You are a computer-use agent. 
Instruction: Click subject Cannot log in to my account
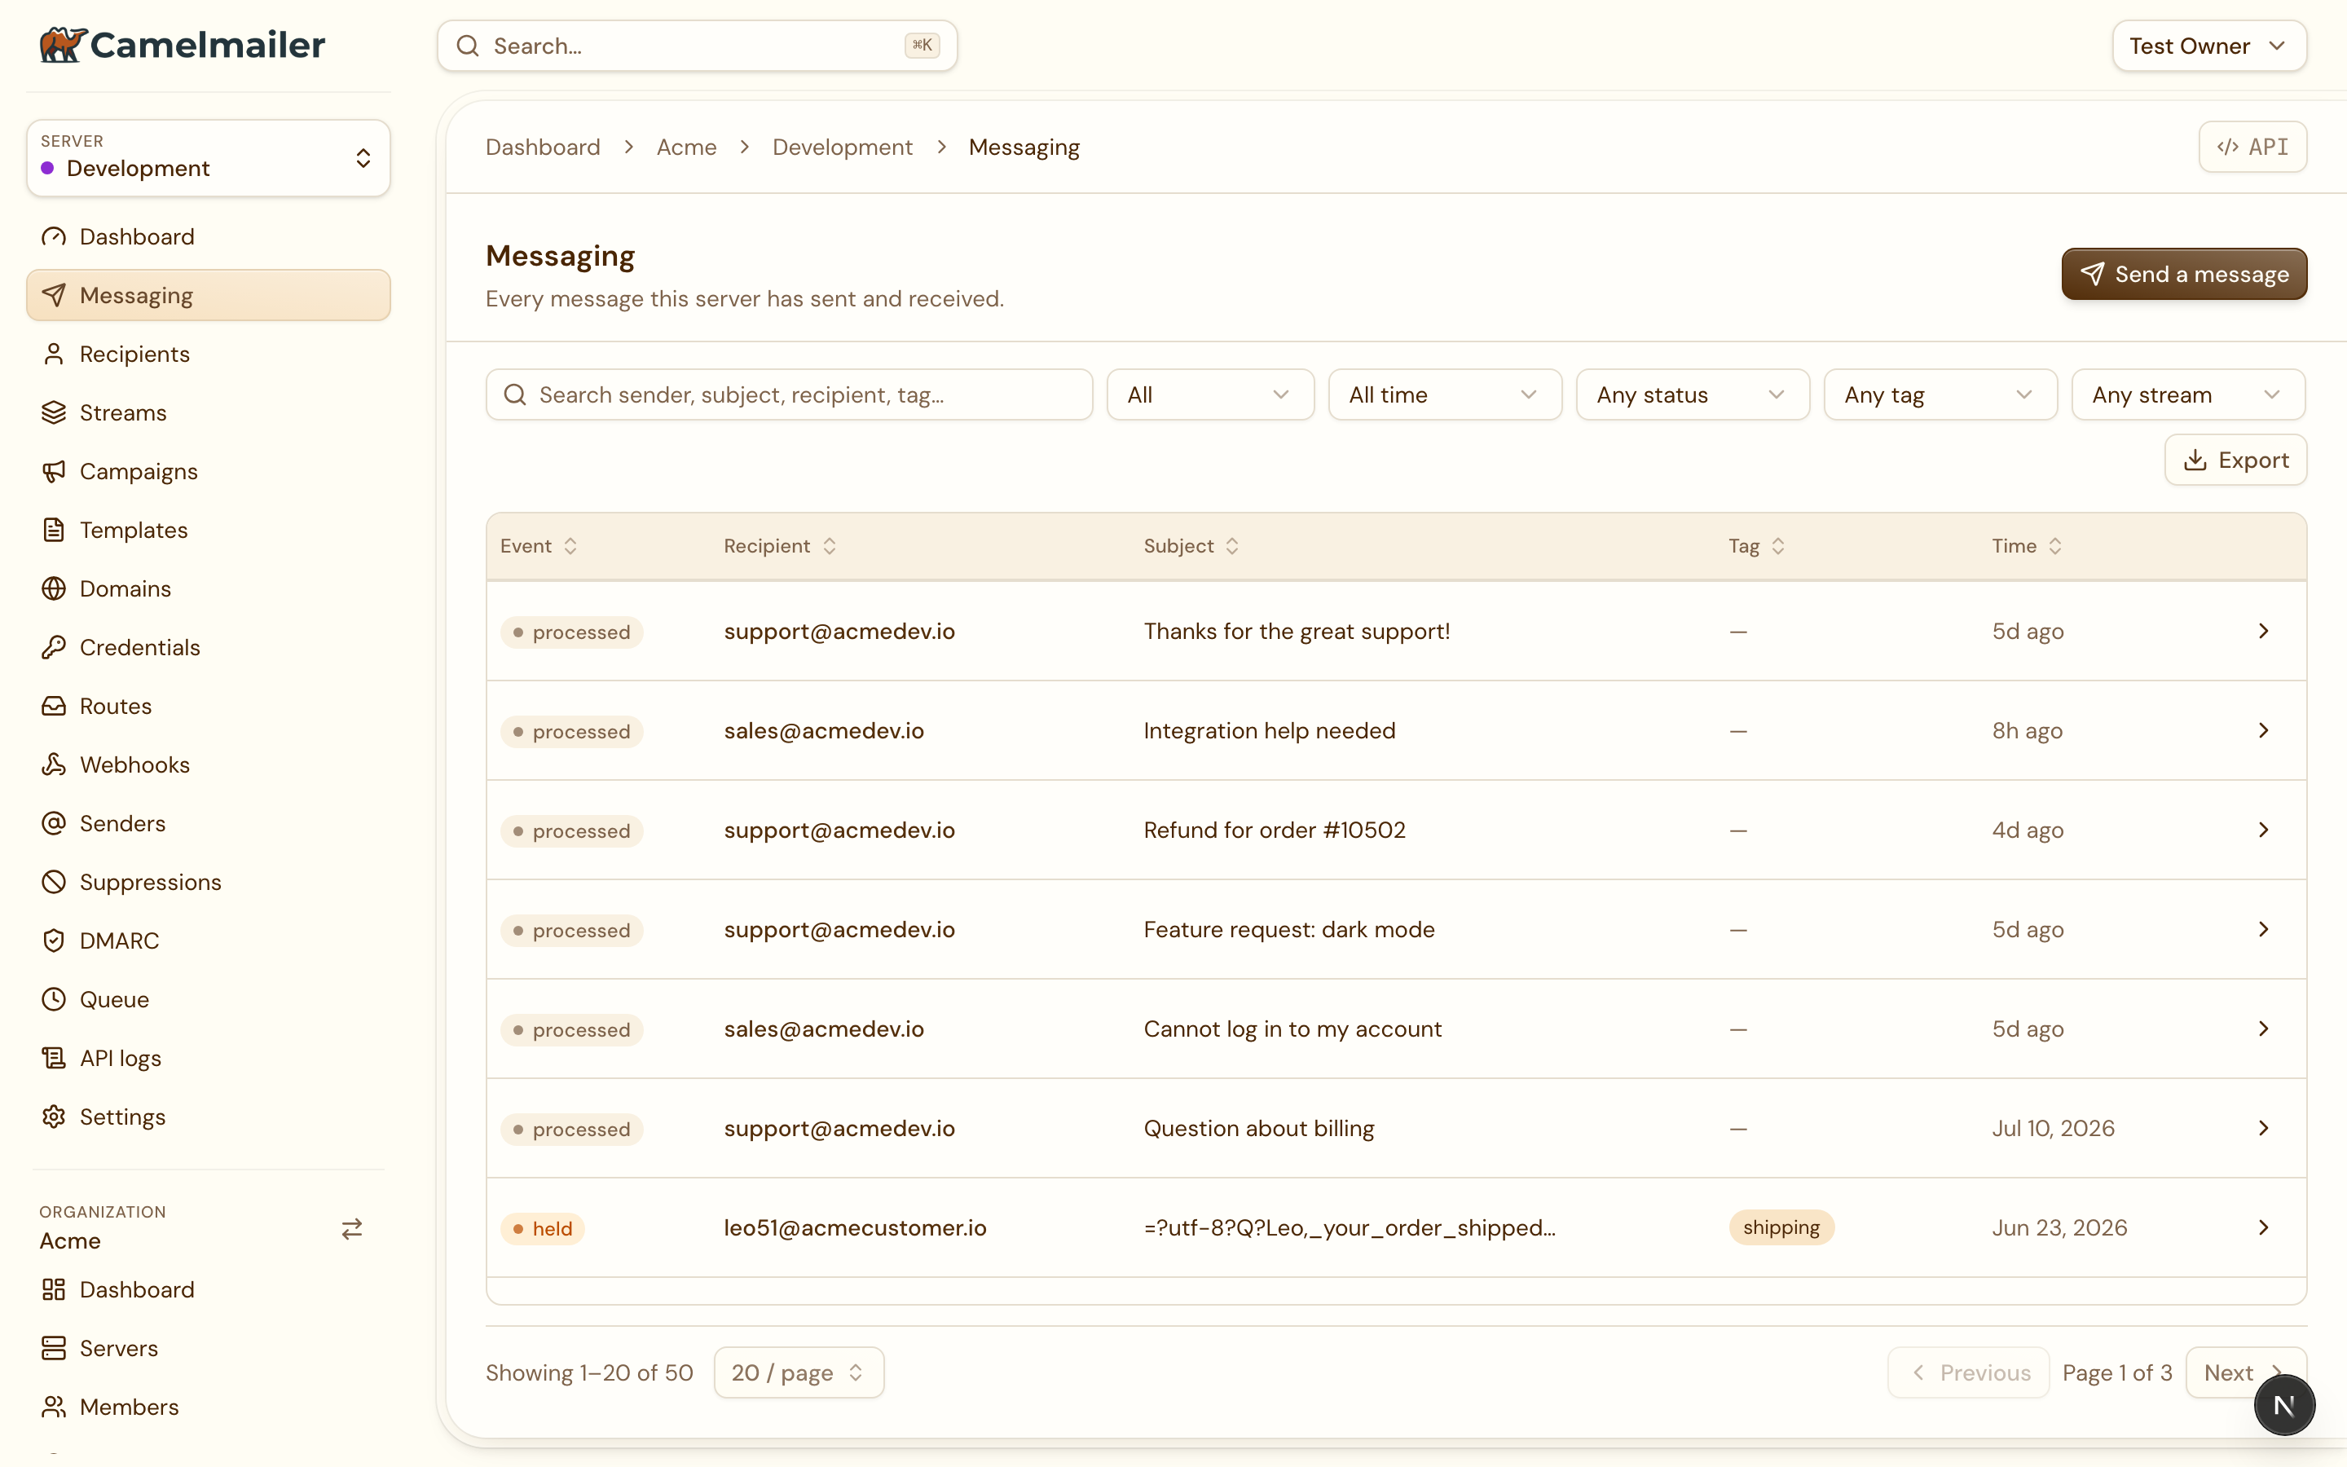[x=1292, y=1029]
